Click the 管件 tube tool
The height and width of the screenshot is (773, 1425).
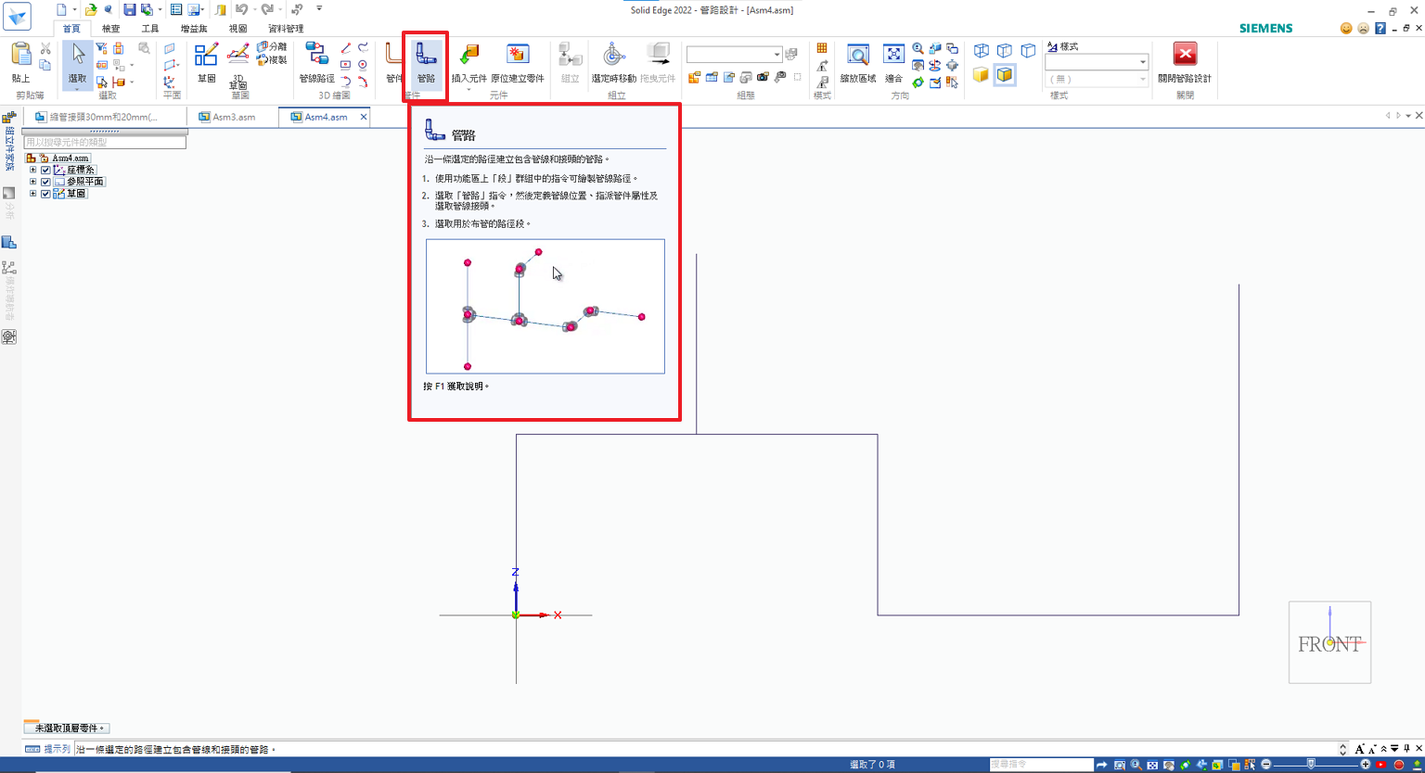tap(393, 62)
